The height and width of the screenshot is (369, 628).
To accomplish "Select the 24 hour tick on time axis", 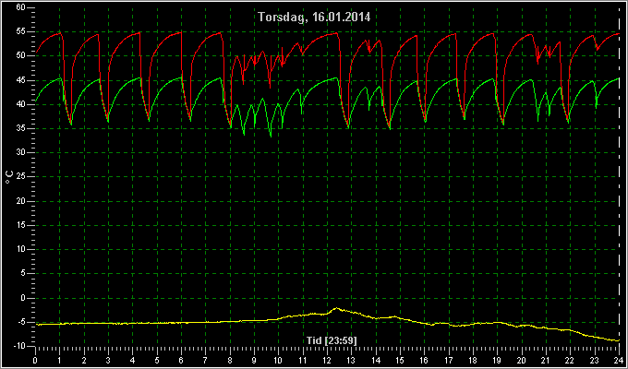I will pyautogui.click(x=619, y=360).
